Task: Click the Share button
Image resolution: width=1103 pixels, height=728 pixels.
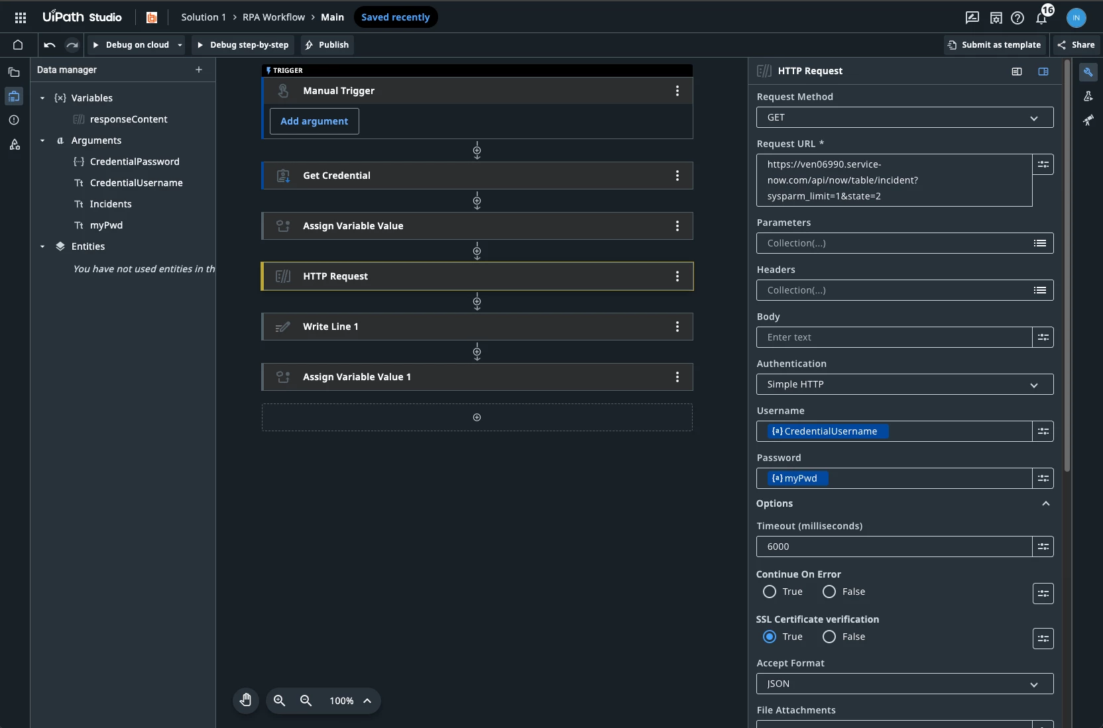Action: (1076, 45)
